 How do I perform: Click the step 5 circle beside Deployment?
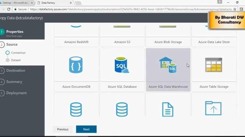click(2, 93)
